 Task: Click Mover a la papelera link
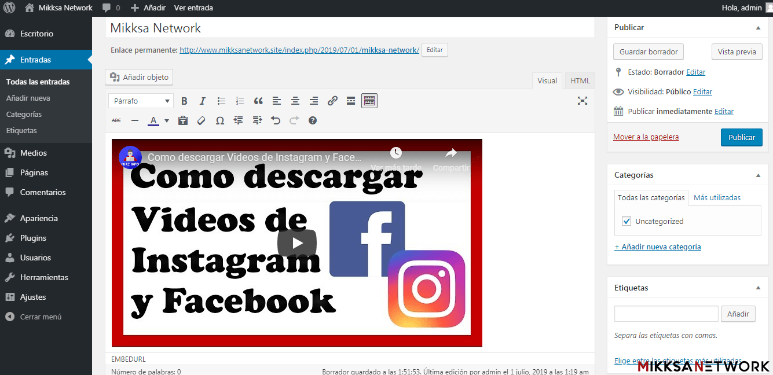[646, 137]
